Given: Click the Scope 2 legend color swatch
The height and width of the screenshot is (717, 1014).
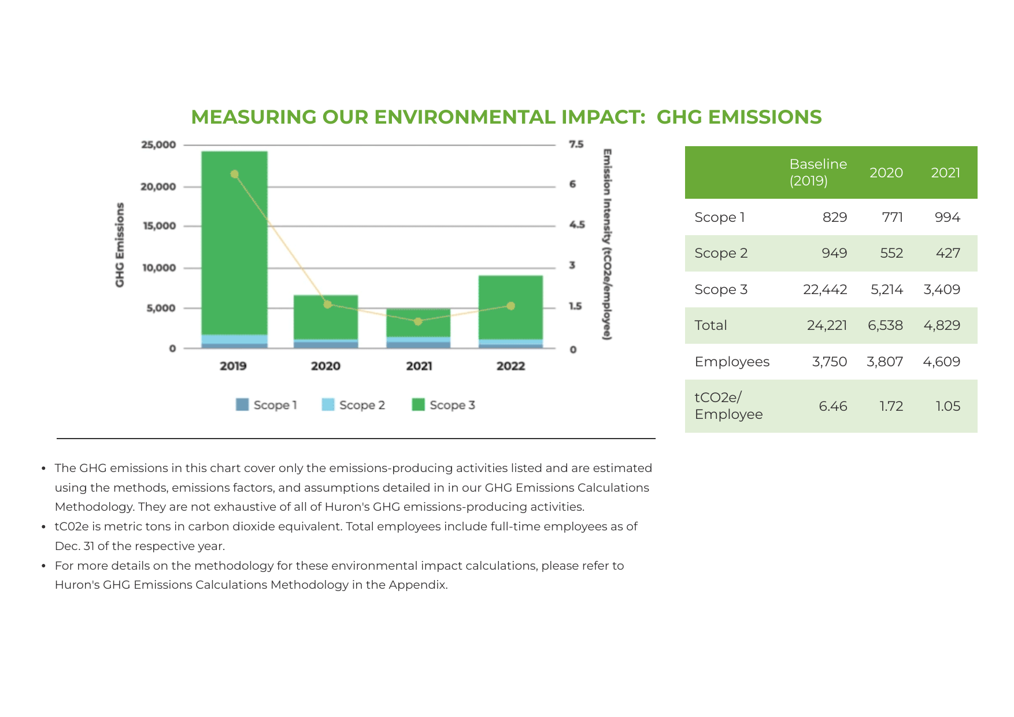Looking at the screenshot, I should click(x=328, y=404).
